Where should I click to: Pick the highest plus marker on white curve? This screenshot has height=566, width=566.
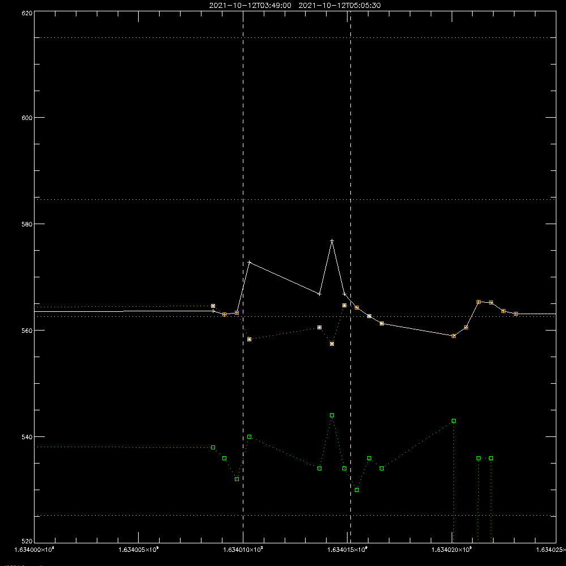click(332, 241)
